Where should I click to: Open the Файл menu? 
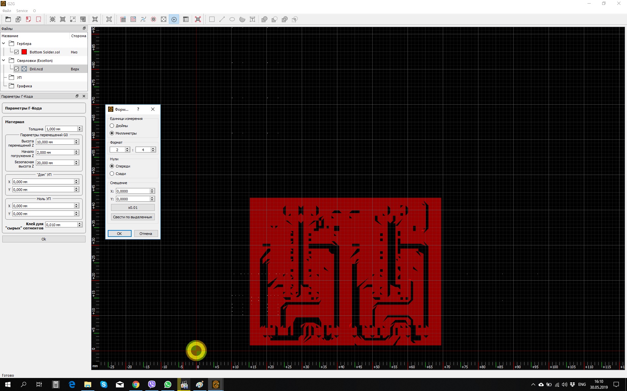(x=7, y=11)
